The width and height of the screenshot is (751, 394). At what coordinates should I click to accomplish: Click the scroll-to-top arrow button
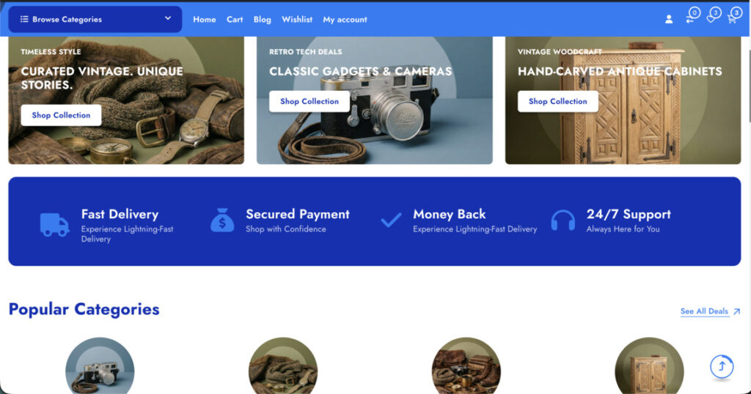tap(722, 367)
